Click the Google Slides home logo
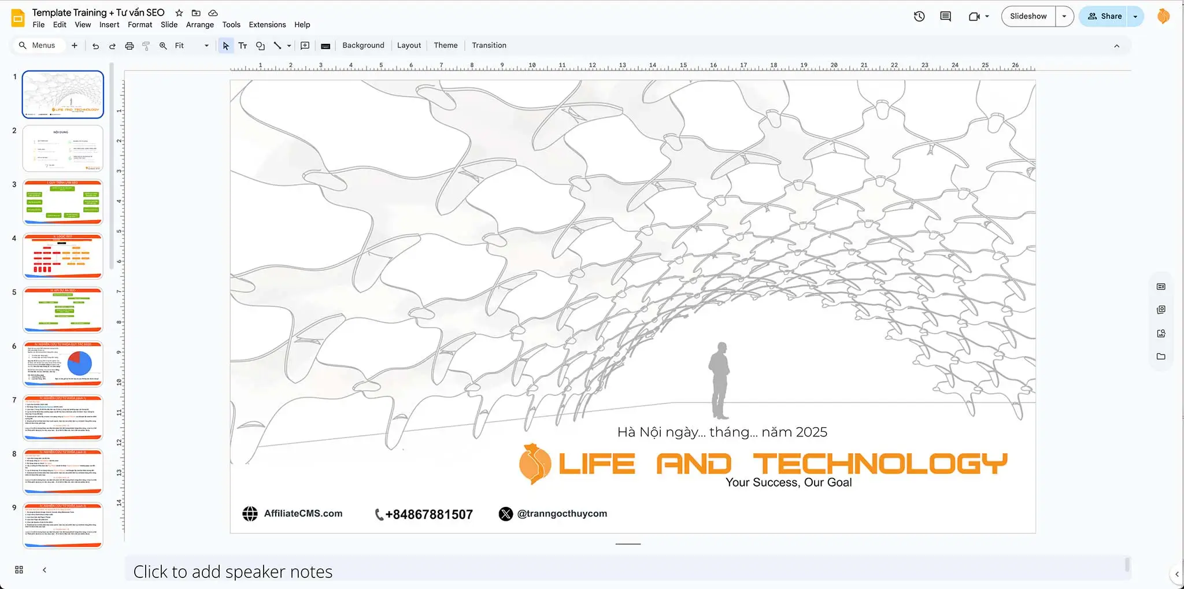Screen dimensions: 1184x589 pyautogui.click(x=18, y=18)
